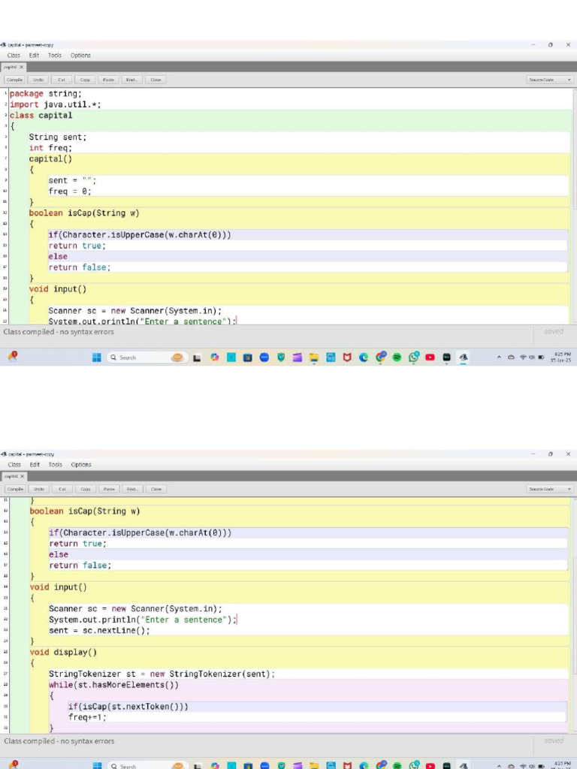Screen dimensions: 577x769
Task: Click the battery icon in the top taskbar tray
Action: point(541,357)
